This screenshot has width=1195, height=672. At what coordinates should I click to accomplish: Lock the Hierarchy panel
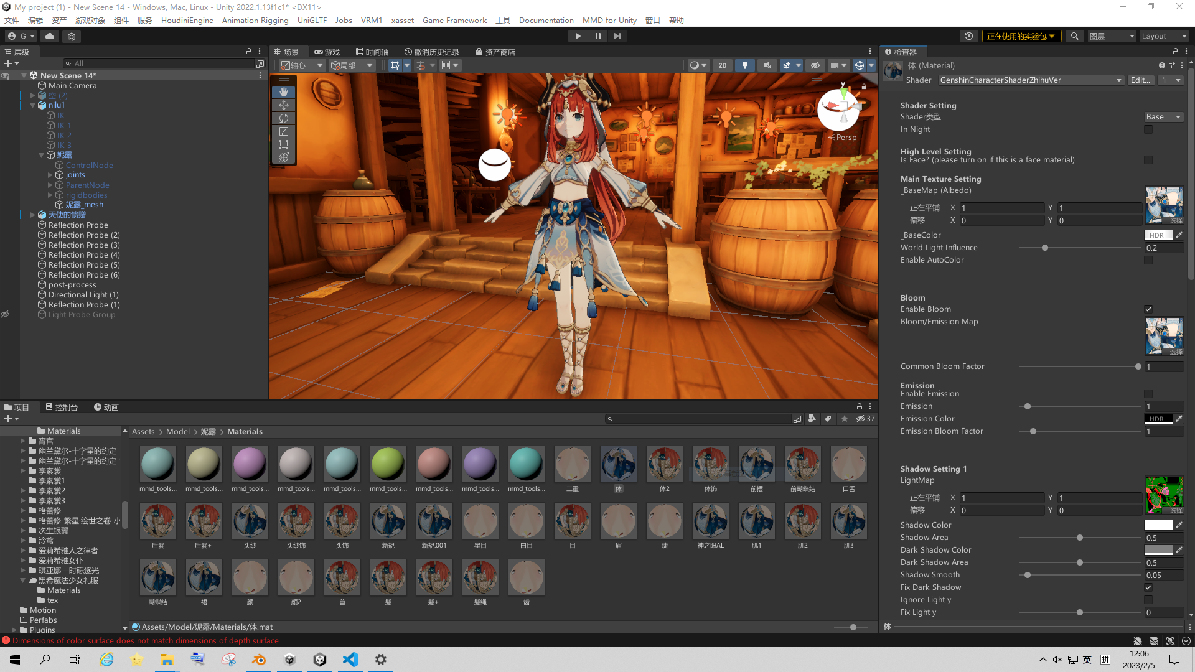pos(249,52)
